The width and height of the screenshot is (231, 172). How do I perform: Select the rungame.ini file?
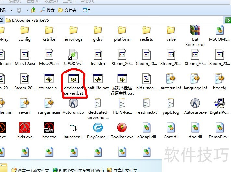tap(49, 106)
